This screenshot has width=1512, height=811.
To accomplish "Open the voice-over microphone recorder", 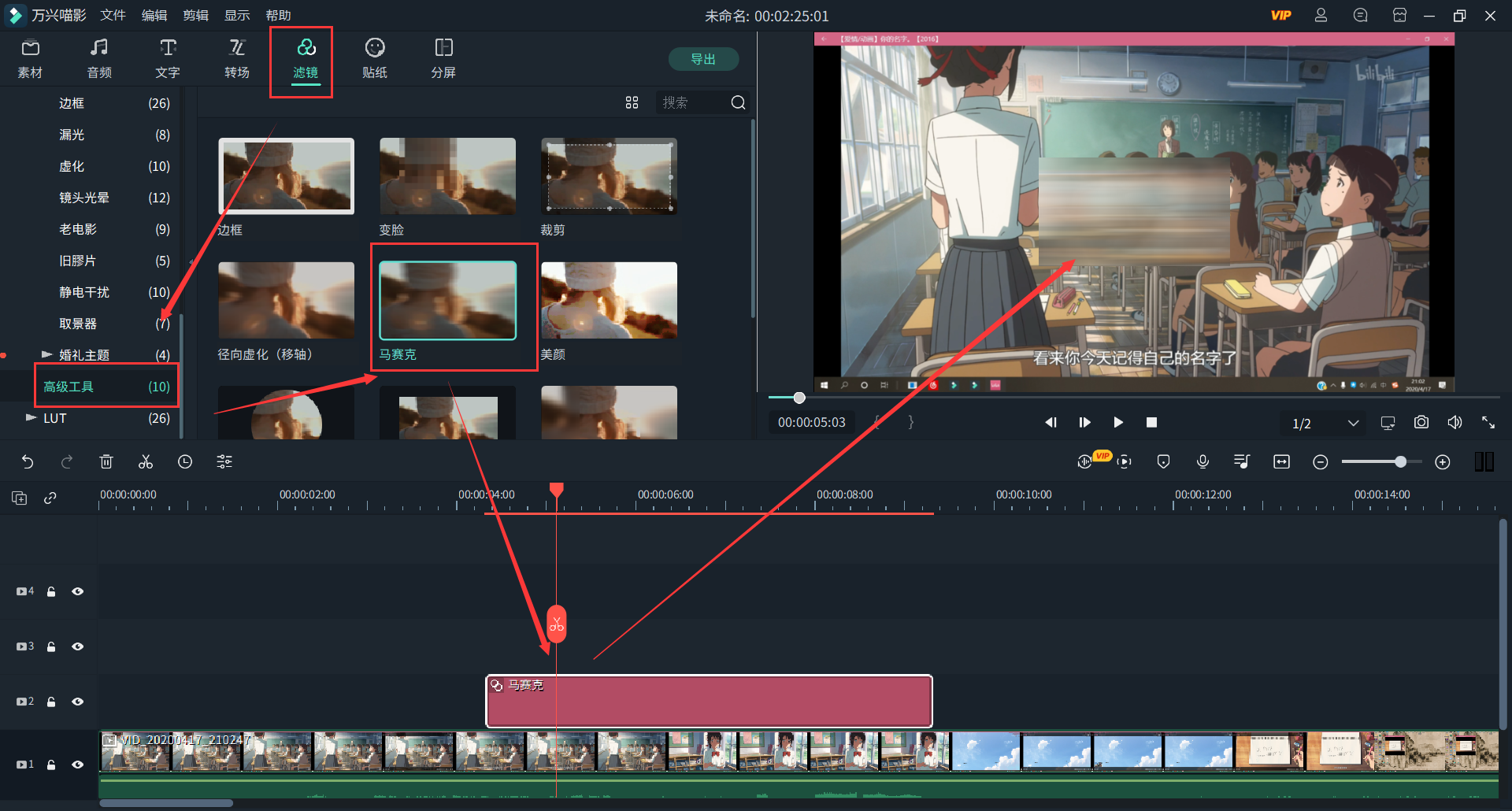I will (1203, 462).
